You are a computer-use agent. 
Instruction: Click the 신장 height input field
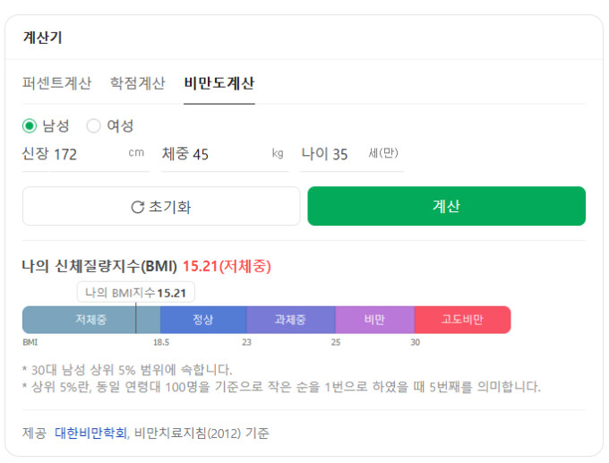pos(90,154)
